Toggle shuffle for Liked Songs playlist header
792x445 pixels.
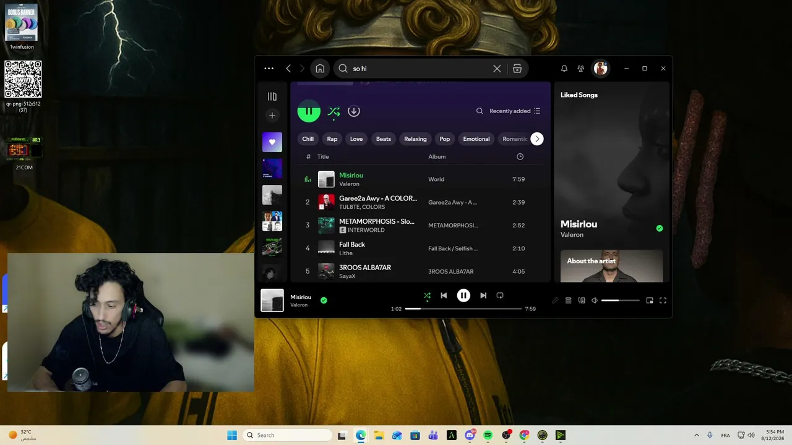point(334,112)
